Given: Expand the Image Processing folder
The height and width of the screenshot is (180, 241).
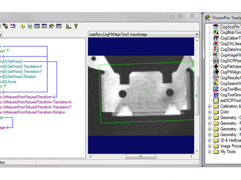Looking at the screenshot, I should tap(209, 146).
